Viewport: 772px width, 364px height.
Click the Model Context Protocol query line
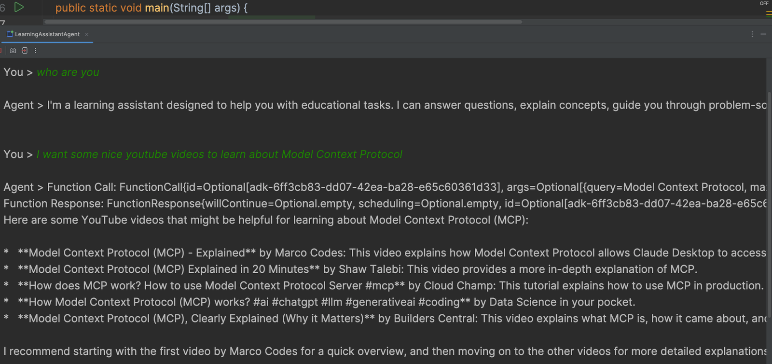219,154
